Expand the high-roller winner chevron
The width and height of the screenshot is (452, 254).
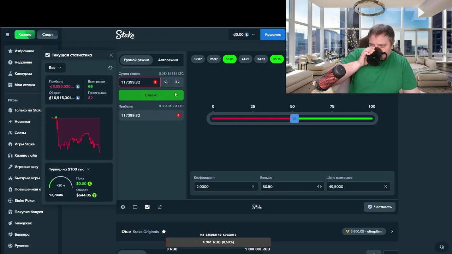click(x=392, y=232)
